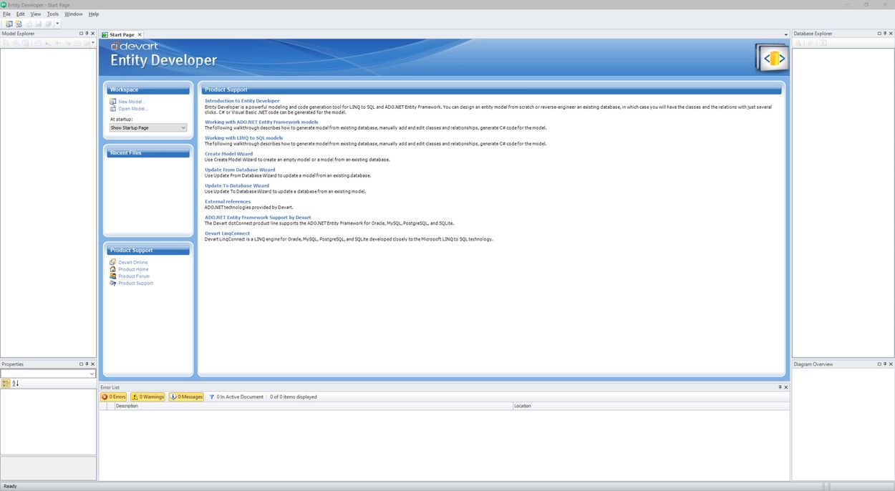The width and height of the screenshot is (895, 491).
Task: Click the Entity Developer logo icon in banner
Action: click(x=773, y=57)
